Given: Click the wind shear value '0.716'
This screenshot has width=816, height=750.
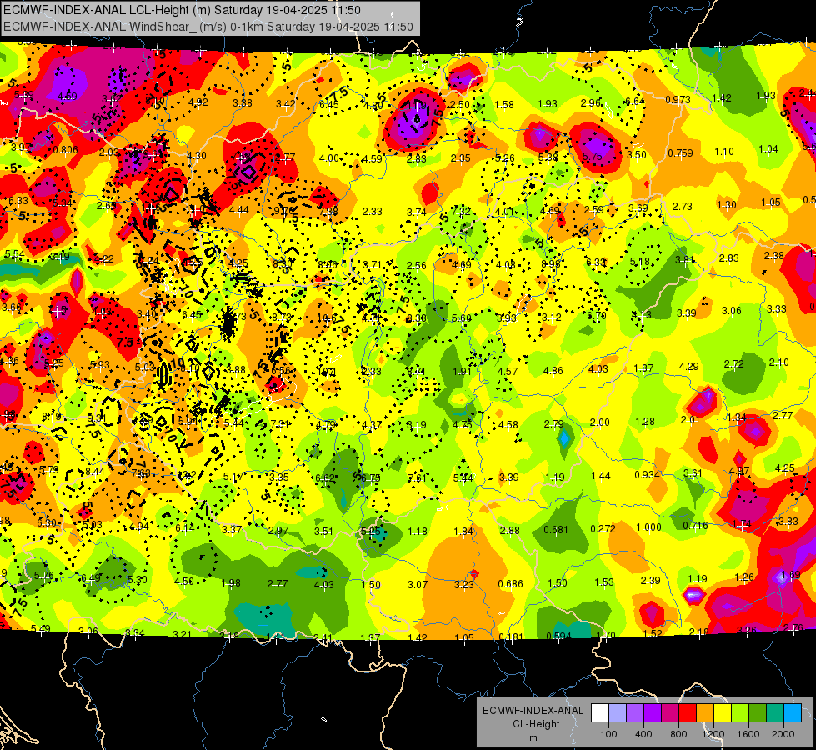Looking at the screenshot, I should coord(695,526).
